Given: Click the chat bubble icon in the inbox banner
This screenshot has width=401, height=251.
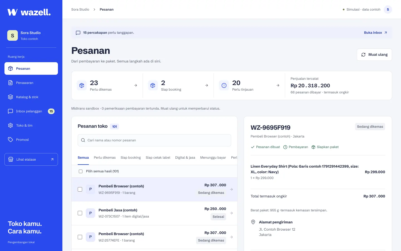Looking at the screenshot, I should tap(78, 33).
